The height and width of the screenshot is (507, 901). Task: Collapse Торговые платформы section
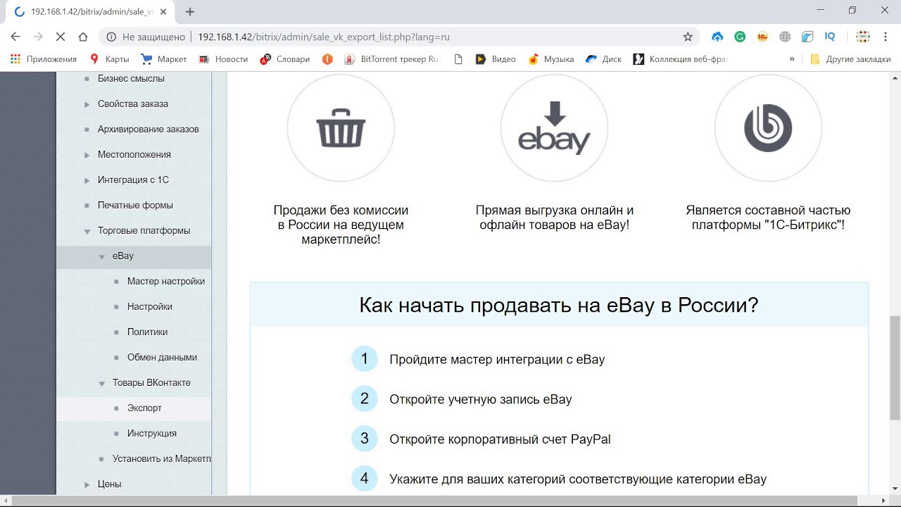[87, 231]
